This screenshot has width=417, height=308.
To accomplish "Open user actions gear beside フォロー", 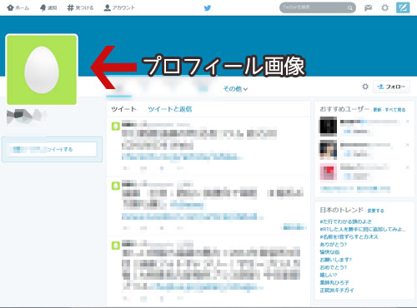I will 365,87.
